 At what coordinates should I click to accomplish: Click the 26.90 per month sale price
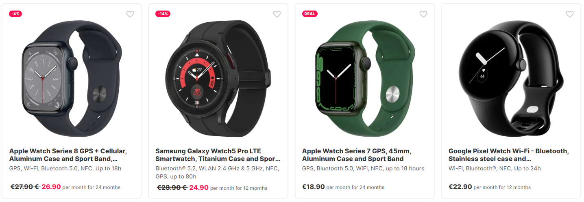click(51, 187)
